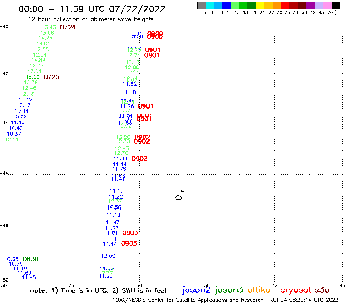
Task: Click the wave height value 11.43
Action: tap(110, 244)
